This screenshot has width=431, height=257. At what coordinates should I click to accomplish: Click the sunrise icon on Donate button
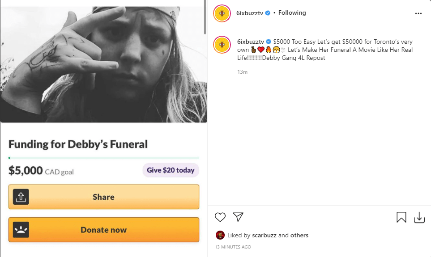coord(21,230)
